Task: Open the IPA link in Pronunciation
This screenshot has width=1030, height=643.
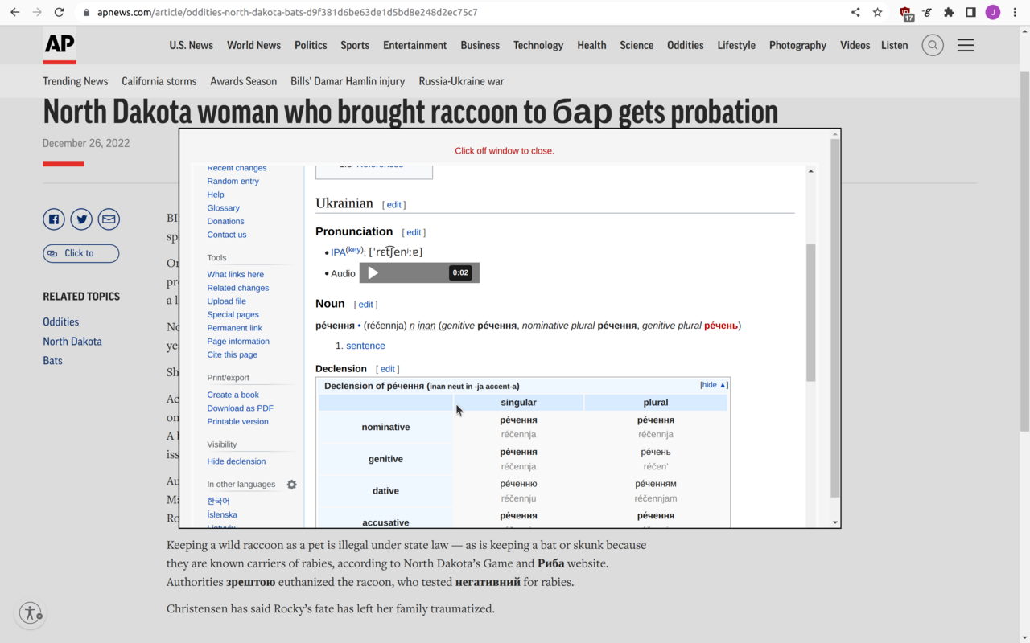Action: (338, 252)
